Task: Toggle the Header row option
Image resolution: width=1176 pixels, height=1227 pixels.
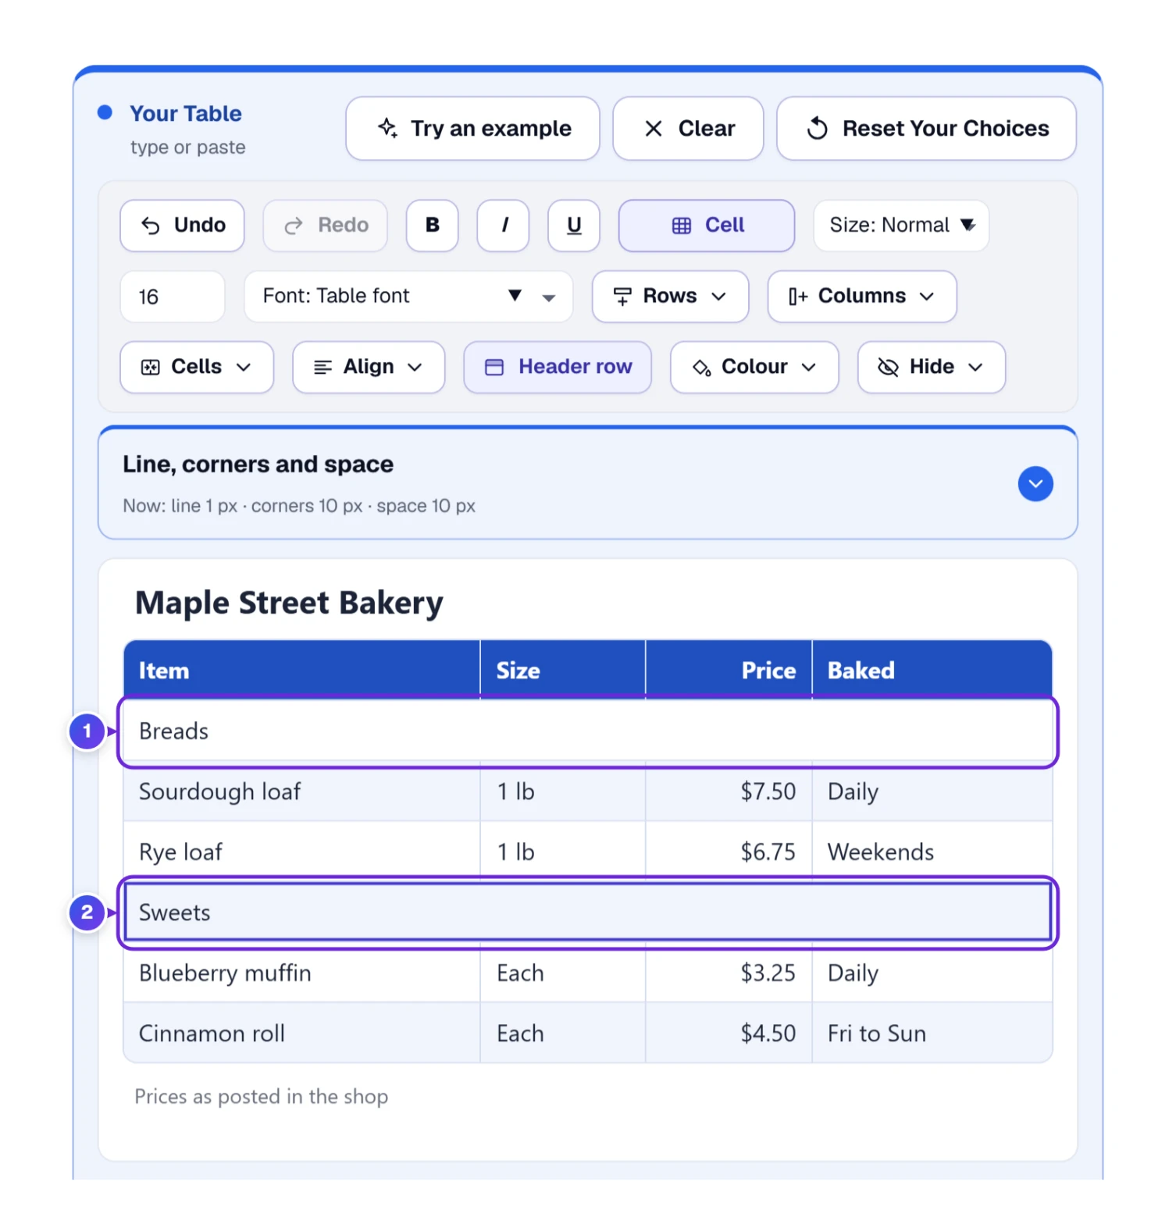Action: (x=558, y=367)
